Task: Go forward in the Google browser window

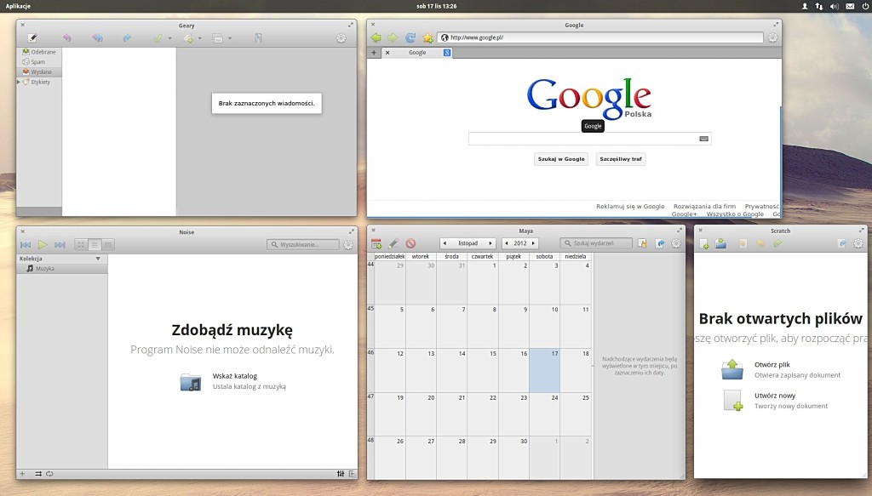Action: (x=393, y=37)
